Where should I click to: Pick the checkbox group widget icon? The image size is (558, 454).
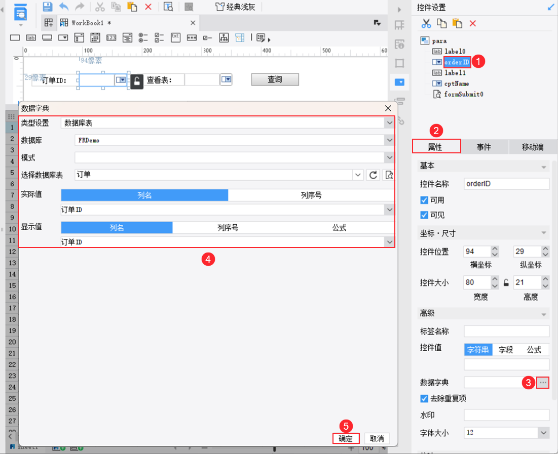pyautogui.click(x=159, y=37)
